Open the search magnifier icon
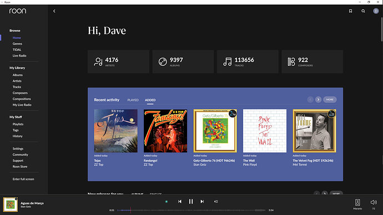Screen dimensions: 383x215 [363, 11]
